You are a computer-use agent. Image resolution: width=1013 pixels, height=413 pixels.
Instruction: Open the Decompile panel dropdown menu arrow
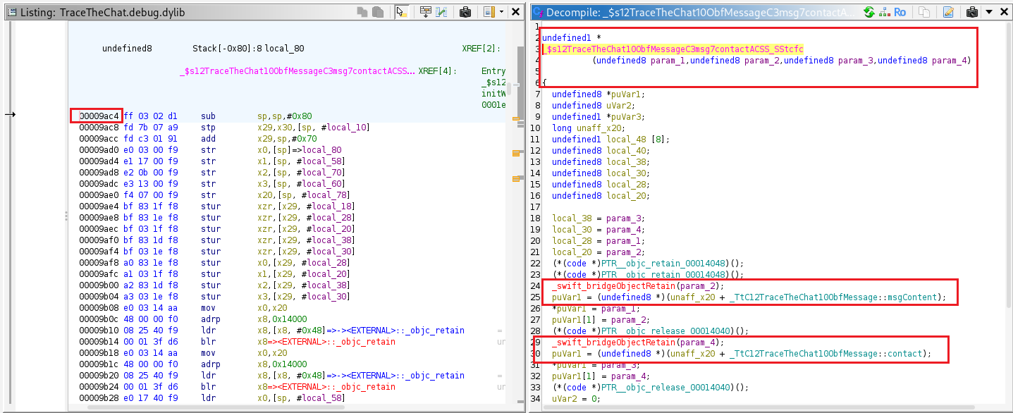(x=989, y=12)
